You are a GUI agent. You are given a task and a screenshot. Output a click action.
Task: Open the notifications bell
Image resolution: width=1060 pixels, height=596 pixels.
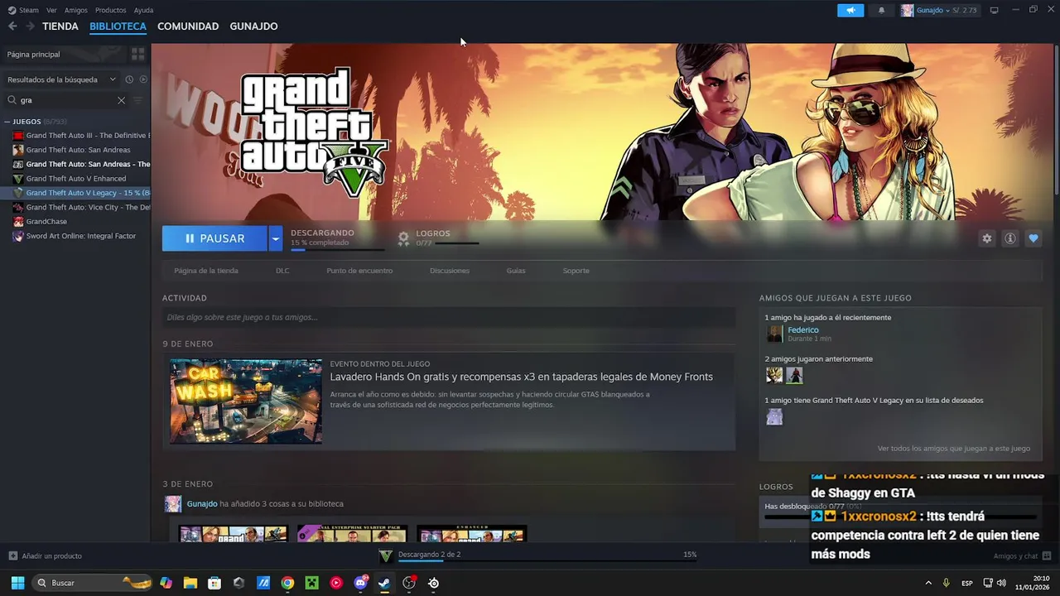[x=881, y=10]
